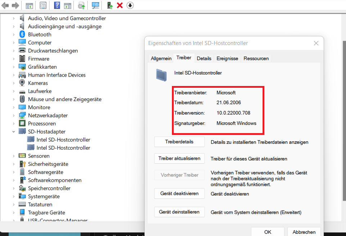346x236 pixels.
Task: Expand the Systemgeräte node
Action: pyautogui.click(x=14, y=196)
